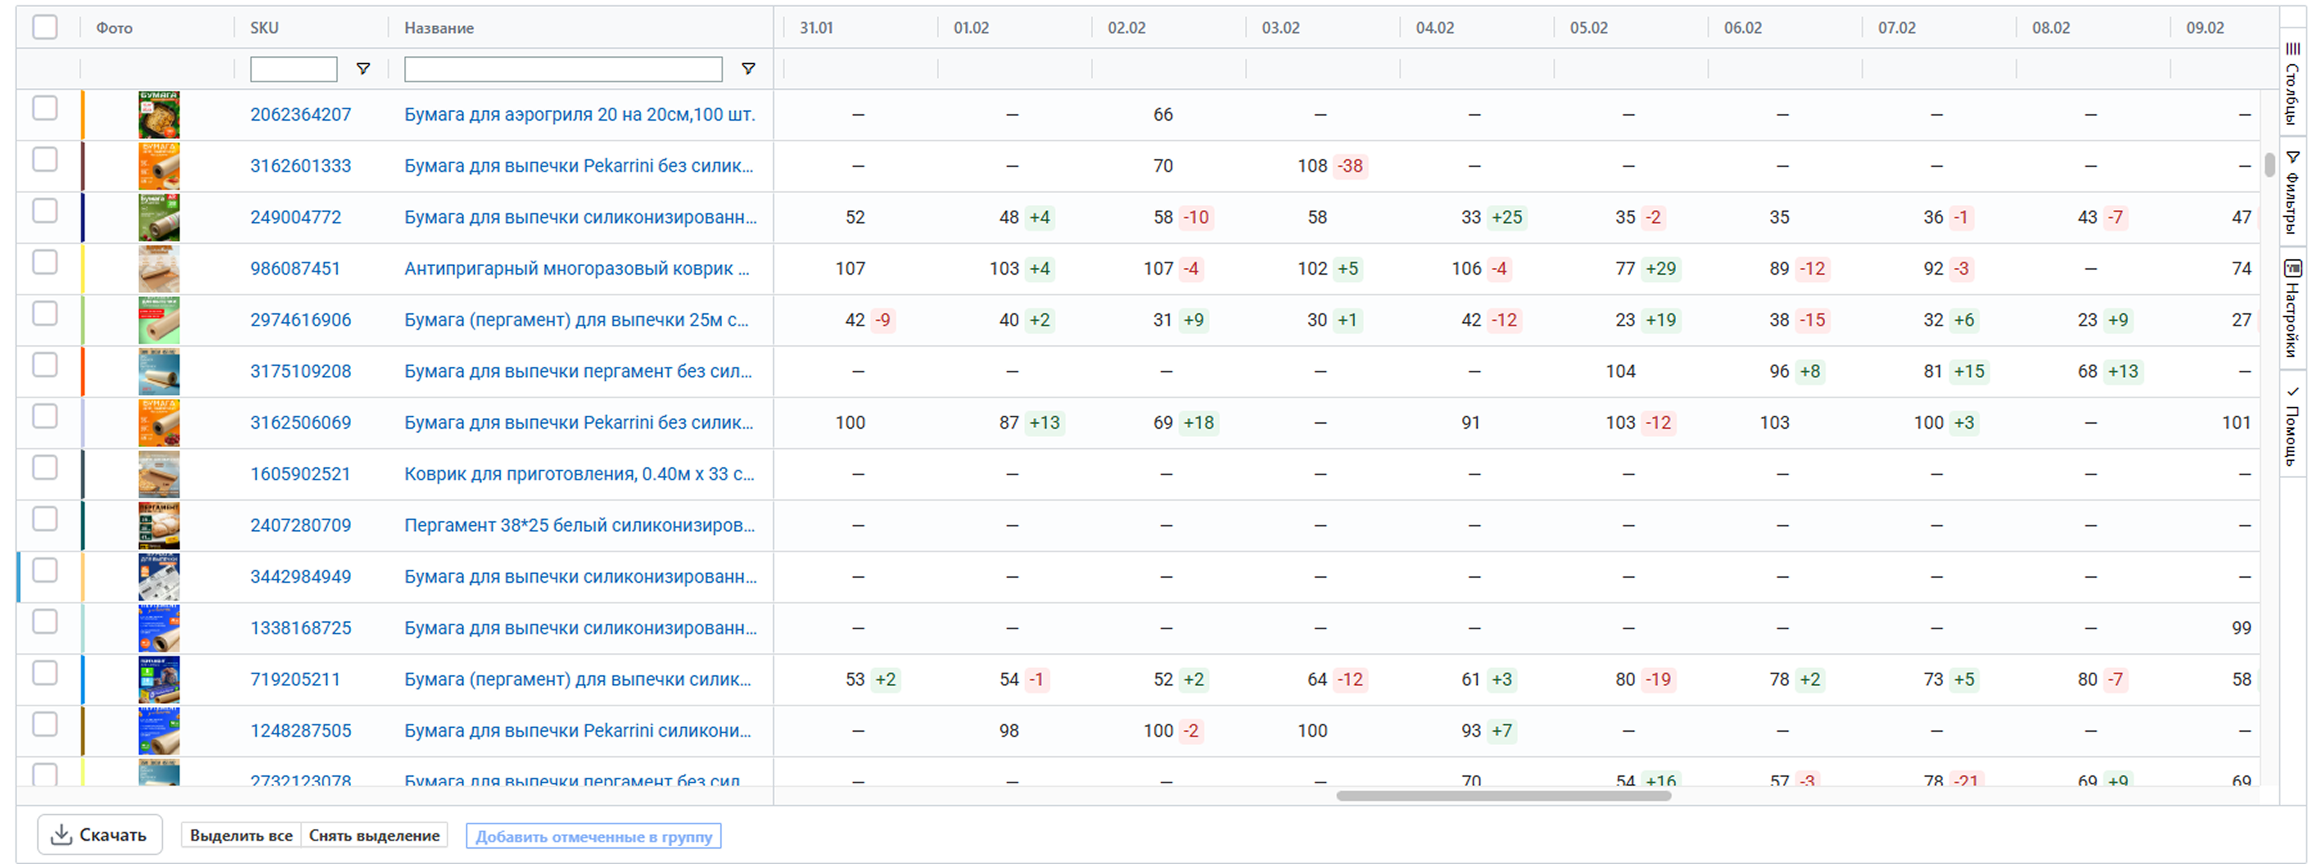
Task: Check the row for SKU 986087451
Action: coord(45,263)
